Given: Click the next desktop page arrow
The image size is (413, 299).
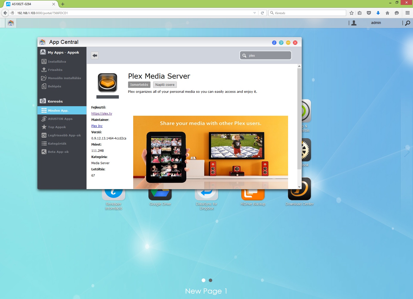Looking at the screenshot, I should [x=407, y=152].
